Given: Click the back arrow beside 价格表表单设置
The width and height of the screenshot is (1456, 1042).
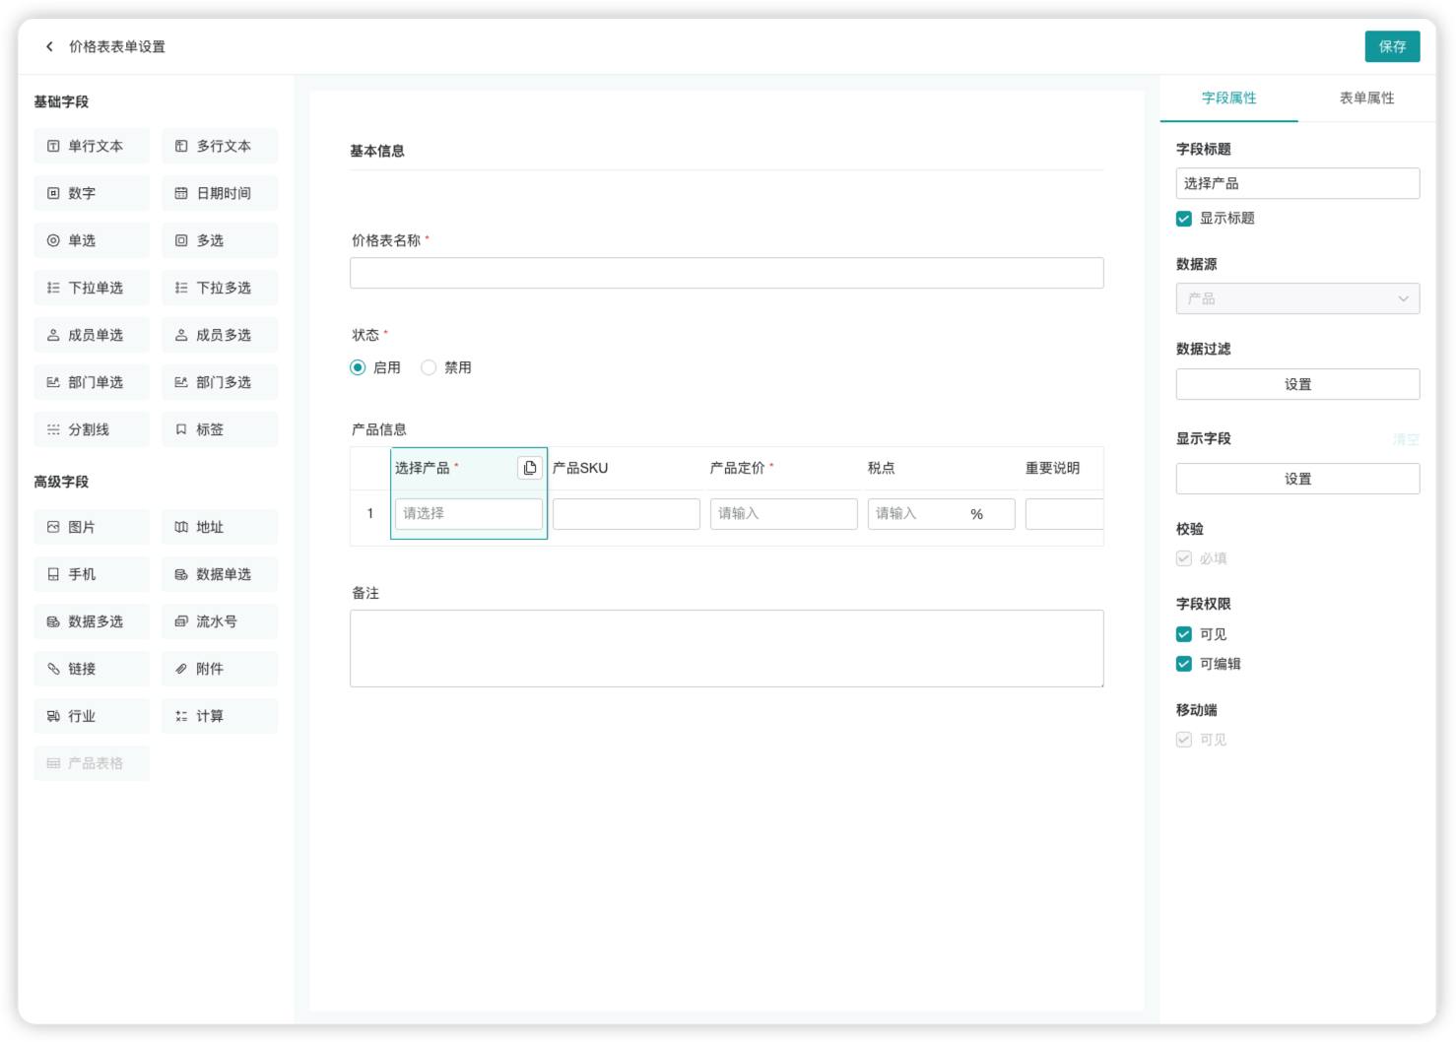Looking at the screenshot, I should [49, 46].
